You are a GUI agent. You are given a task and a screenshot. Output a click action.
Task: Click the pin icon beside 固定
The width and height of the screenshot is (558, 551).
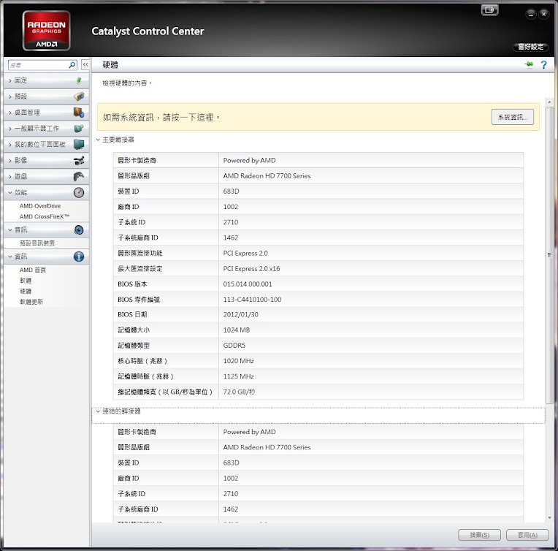(79, 80)
